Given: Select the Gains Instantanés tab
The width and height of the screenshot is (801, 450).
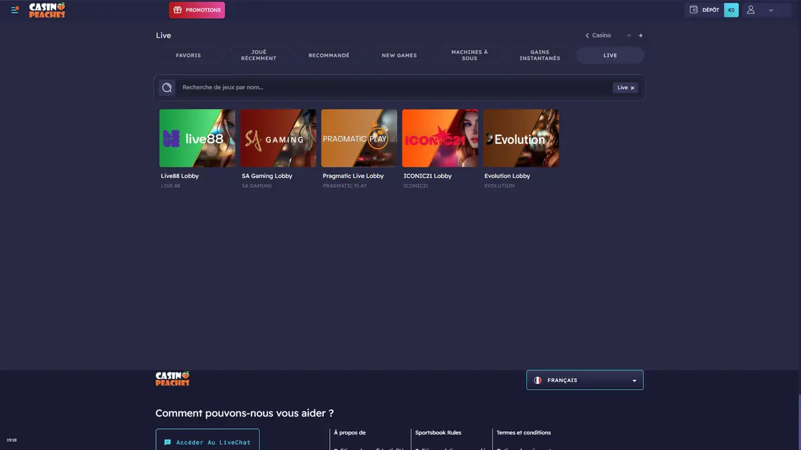Looking at the screenshot, I should pyautogui.click(x=540, y=55).
